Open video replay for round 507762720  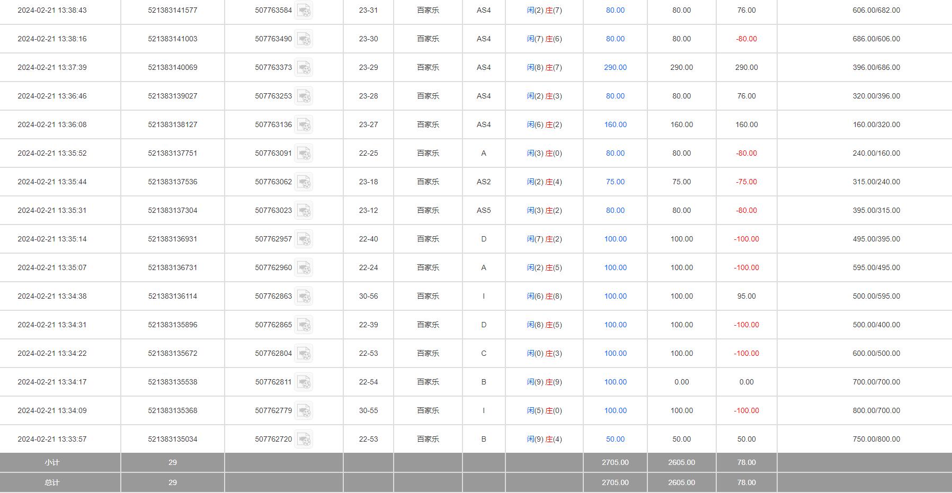coord(304,440)
